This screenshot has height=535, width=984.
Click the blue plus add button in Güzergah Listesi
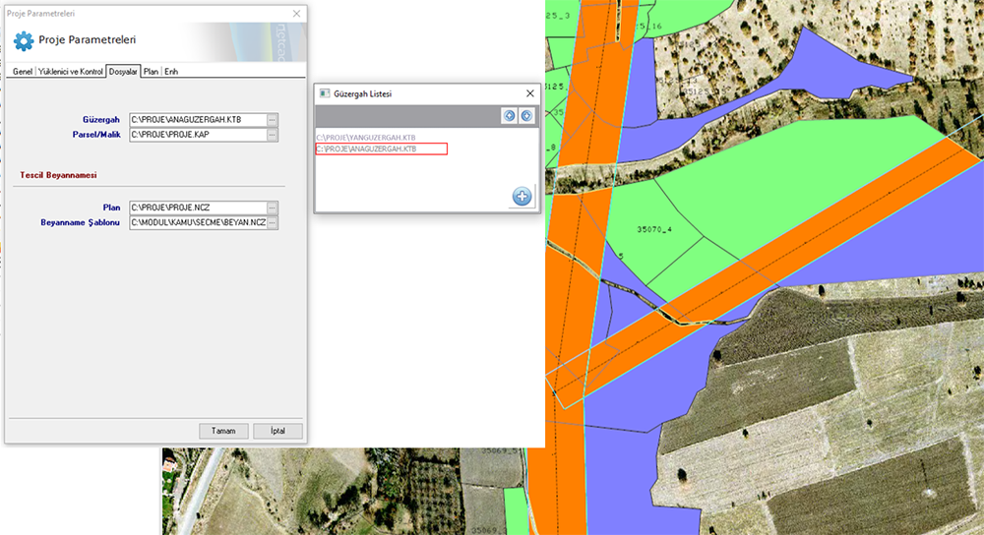(522, 196)
